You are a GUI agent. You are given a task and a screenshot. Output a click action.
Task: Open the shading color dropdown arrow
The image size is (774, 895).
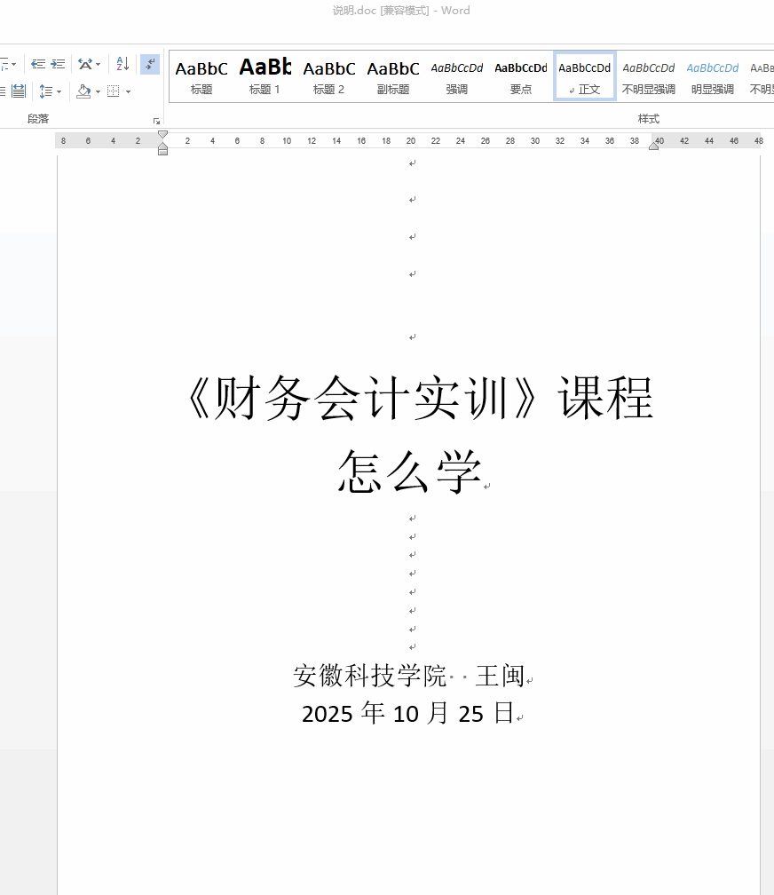point(98,91)
